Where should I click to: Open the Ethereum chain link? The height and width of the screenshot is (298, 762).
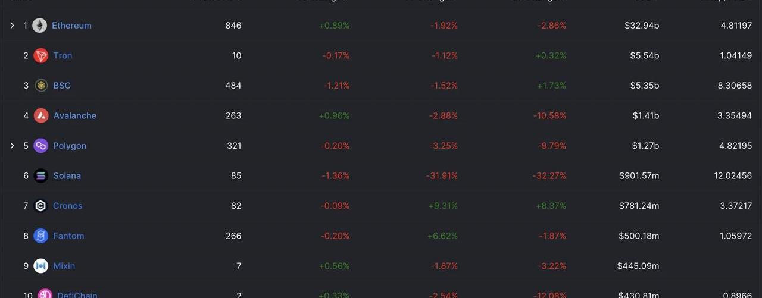pyautogui.click(x=71, y=26)
